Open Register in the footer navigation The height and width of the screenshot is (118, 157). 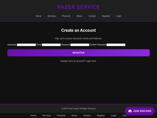[x=101, y=115]
